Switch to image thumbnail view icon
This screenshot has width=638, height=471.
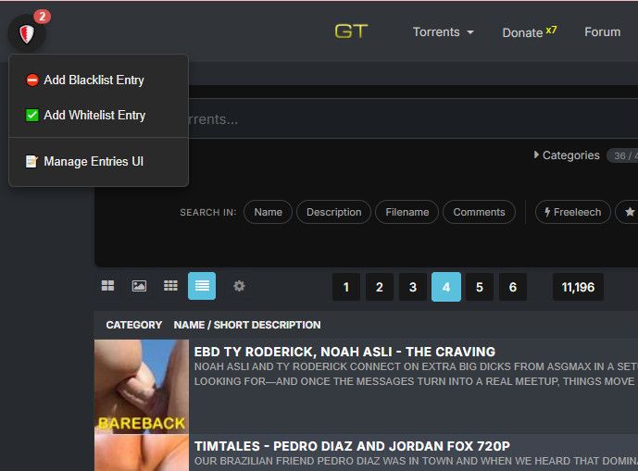coord(139,286)
